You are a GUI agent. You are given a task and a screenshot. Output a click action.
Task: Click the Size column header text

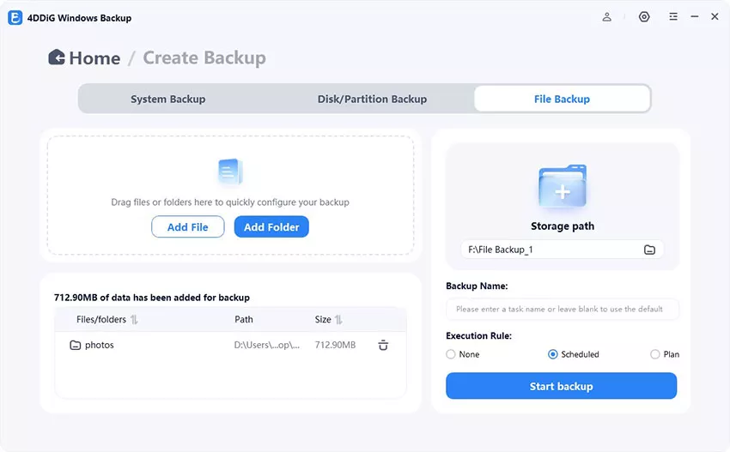tap(323, 319)
